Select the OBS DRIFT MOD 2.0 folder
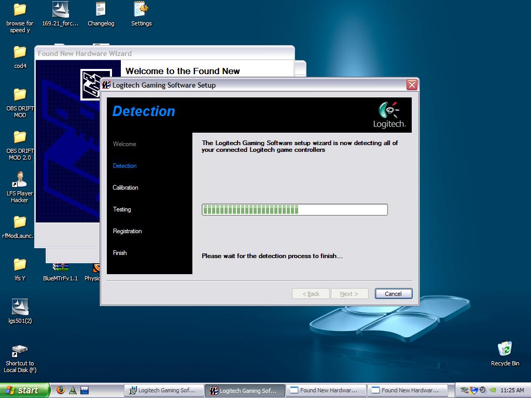 [20, 145]
